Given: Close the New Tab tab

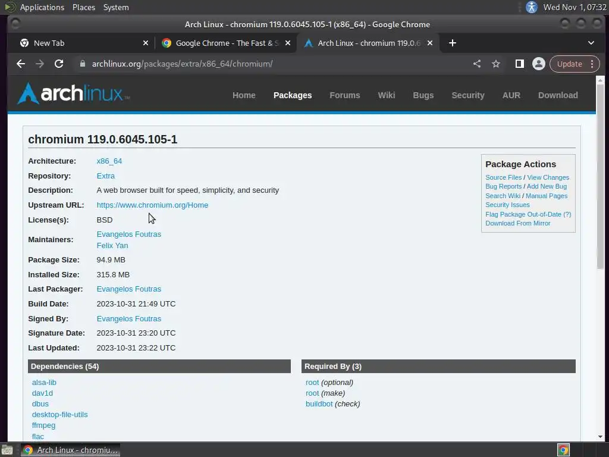Looking at the screenshot, I should point(146,43).
